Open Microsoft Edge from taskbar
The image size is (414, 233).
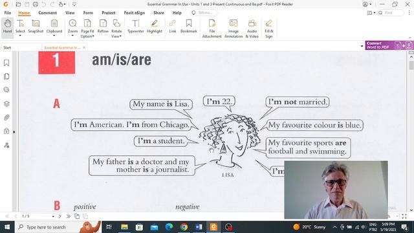169,227
